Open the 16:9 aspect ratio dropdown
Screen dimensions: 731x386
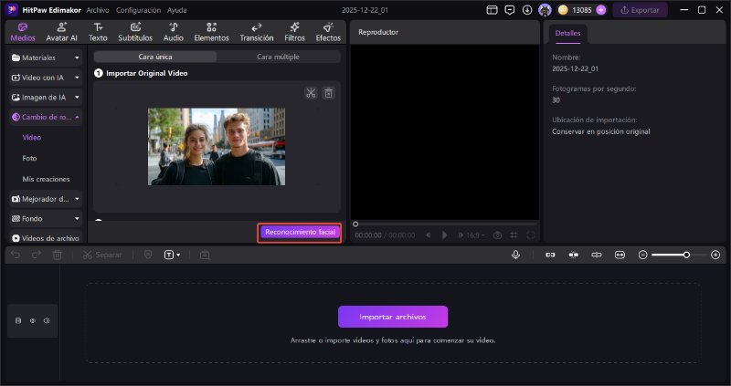click(x=475, y=235)
